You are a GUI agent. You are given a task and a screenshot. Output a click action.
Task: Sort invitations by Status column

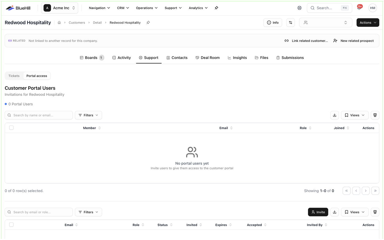coord(165,225)
